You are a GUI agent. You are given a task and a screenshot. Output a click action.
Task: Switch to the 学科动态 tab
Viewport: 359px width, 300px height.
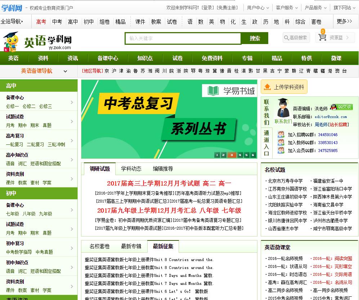tap(131, 169)
